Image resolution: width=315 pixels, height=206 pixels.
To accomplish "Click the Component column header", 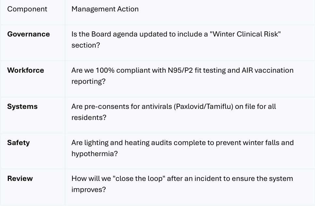I will 27,9.
